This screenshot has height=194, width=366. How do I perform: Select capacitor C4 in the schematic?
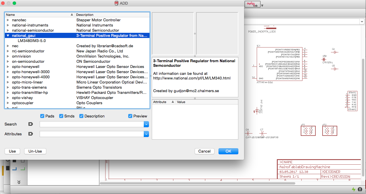point(335,52)
